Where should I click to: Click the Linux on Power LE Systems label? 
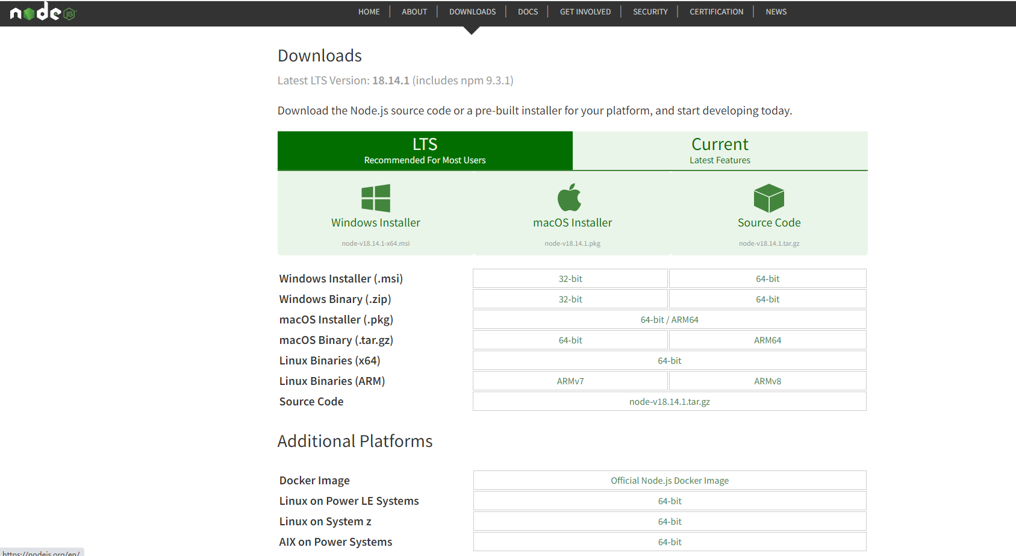coord(349,501)
